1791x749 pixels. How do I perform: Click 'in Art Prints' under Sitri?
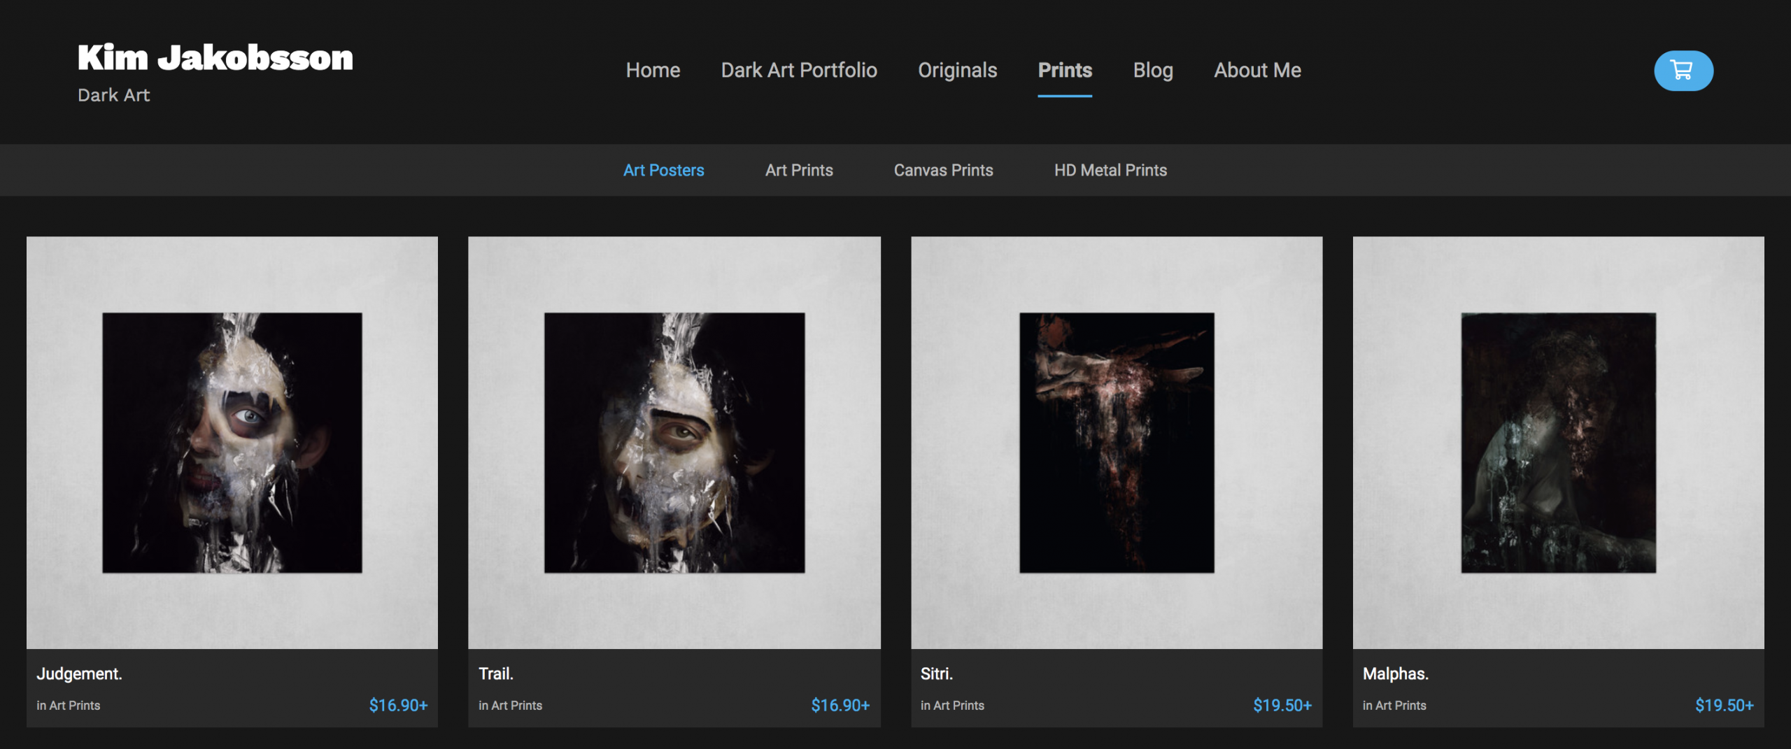(952, 706)
